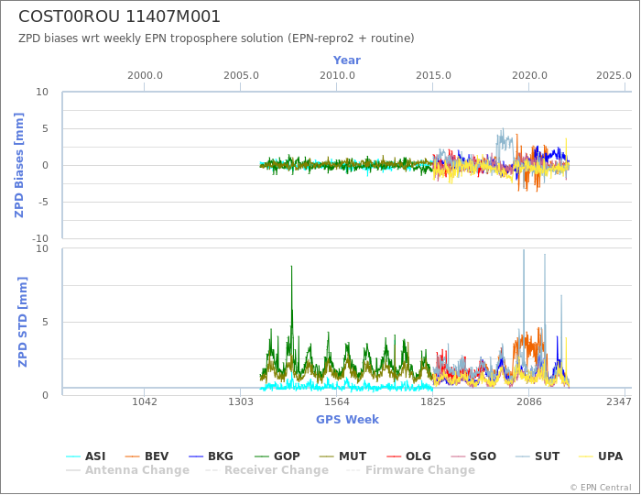Image resolution: width=641 pixels, height=495 pixels.
Task: Click the 1303 GPS week label
Action: pos(240,401)
